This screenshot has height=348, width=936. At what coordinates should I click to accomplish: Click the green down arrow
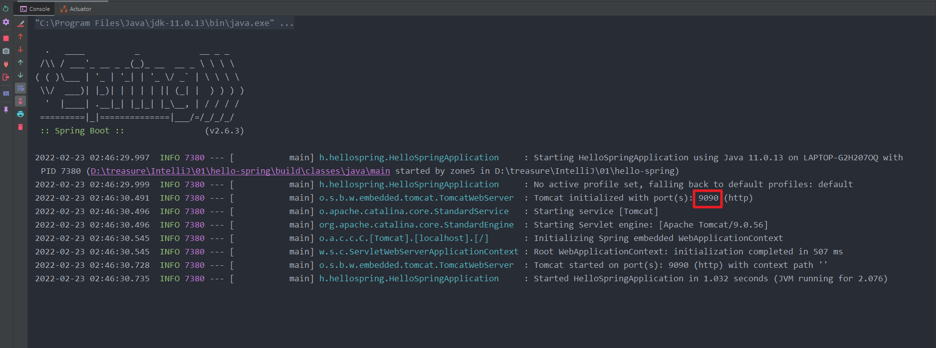(x=20, y=75)
